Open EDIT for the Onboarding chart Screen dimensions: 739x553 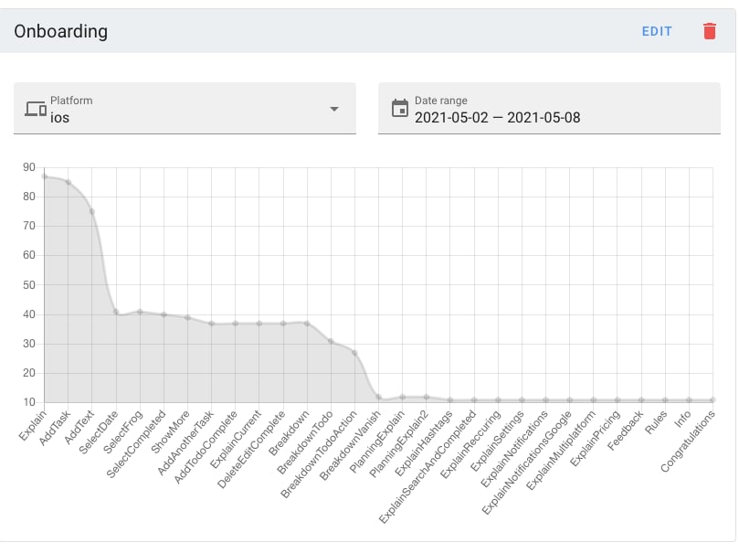(x=657, y=32)
